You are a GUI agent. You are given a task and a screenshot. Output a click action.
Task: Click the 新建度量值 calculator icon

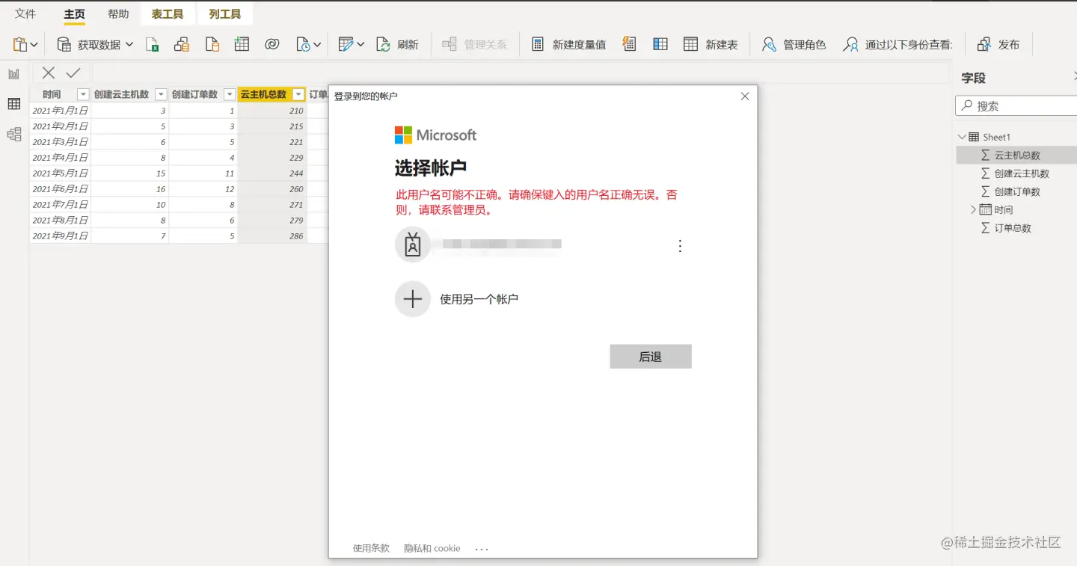538,45
